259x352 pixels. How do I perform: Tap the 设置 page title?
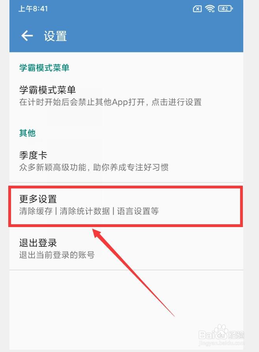[55, 36]
